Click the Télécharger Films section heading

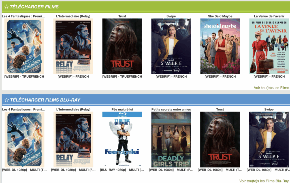coord(34,7)
